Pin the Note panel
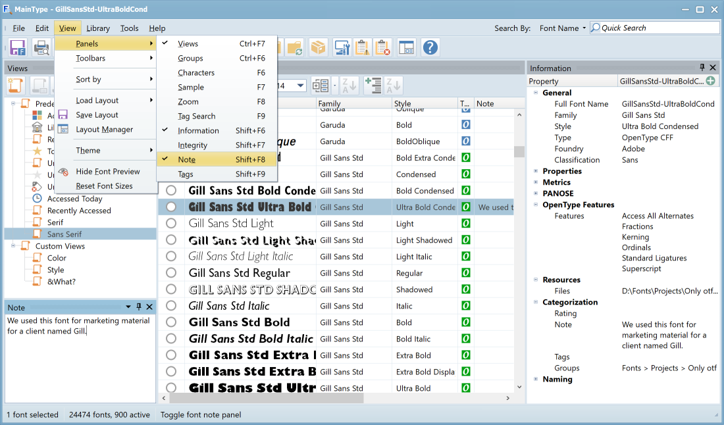The width and height of the screenshot is (724, 425). 138,307
